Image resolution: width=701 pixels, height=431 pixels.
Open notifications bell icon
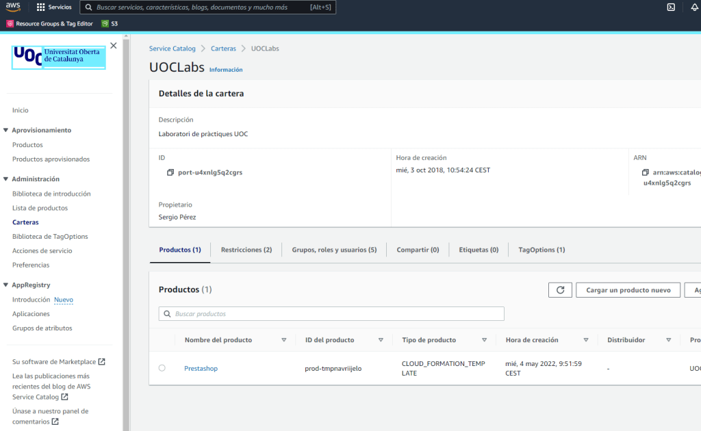point(694,7)
